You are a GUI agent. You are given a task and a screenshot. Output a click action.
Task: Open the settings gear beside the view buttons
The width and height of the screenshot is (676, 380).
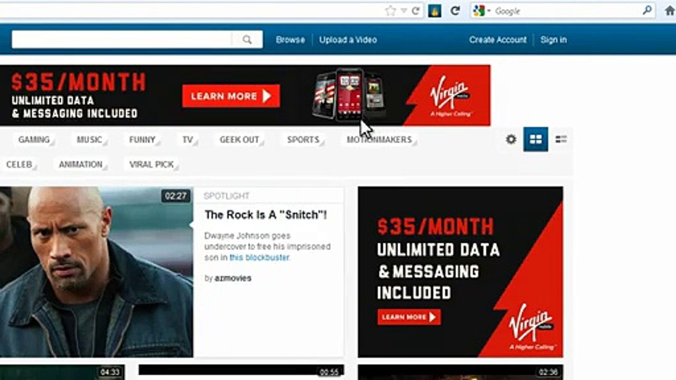point(511,139)
